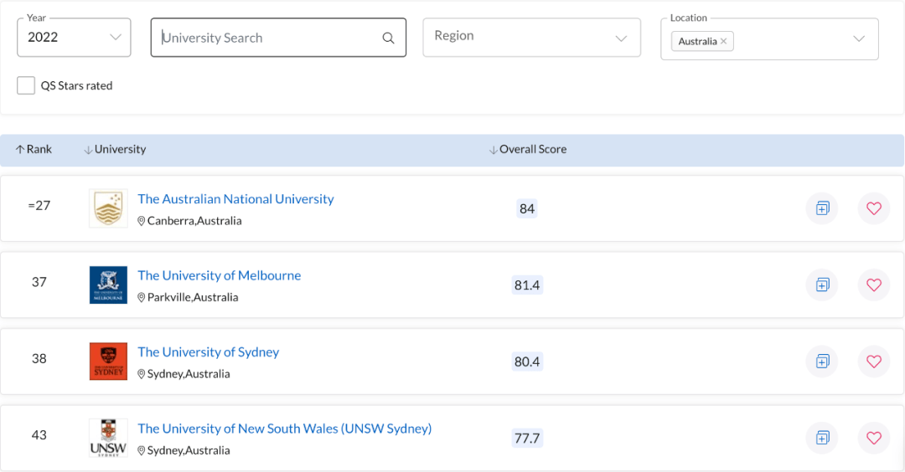Open the Year 2022 dropdown
Image resolution: width=905 pixels, height=472 pixels.
click(74, 38)
